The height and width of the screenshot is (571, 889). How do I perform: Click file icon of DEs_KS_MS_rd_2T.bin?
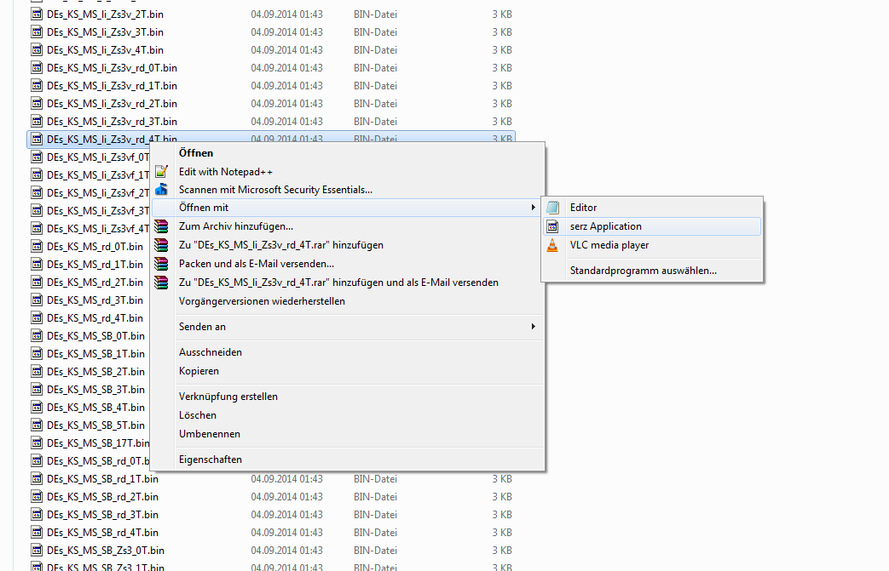point(37,282)
